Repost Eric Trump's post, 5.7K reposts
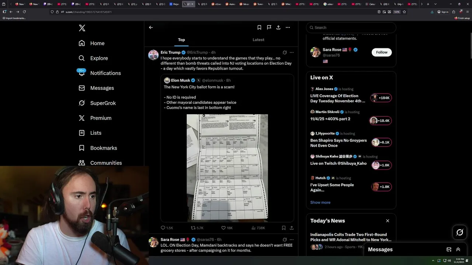The height and width of the screenshot is (265, 472). click(x=197, y=228)
